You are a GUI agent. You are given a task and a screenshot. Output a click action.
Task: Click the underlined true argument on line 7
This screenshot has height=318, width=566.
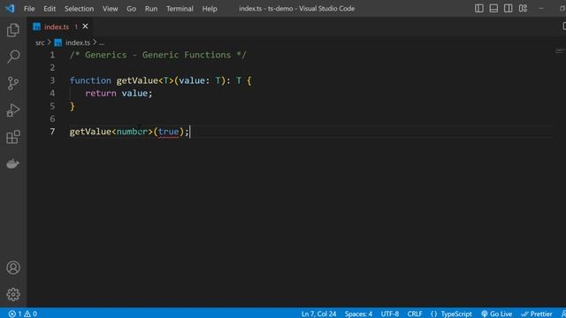169,132
